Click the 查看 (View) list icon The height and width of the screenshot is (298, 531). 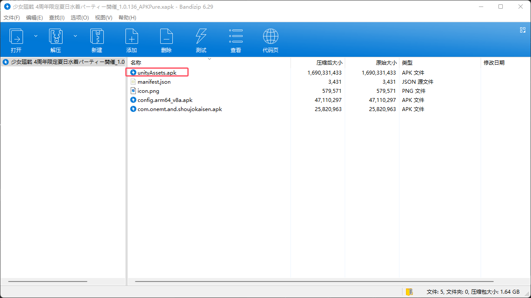[x=236, y=36]
